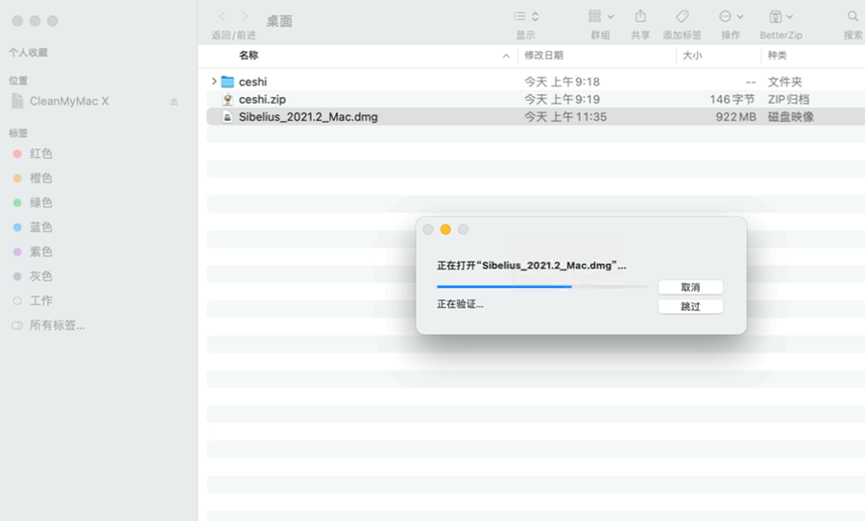This screenshot has width=865, height=521.
Task: Select the red tag in sidebar
Action: pos(41,154)
